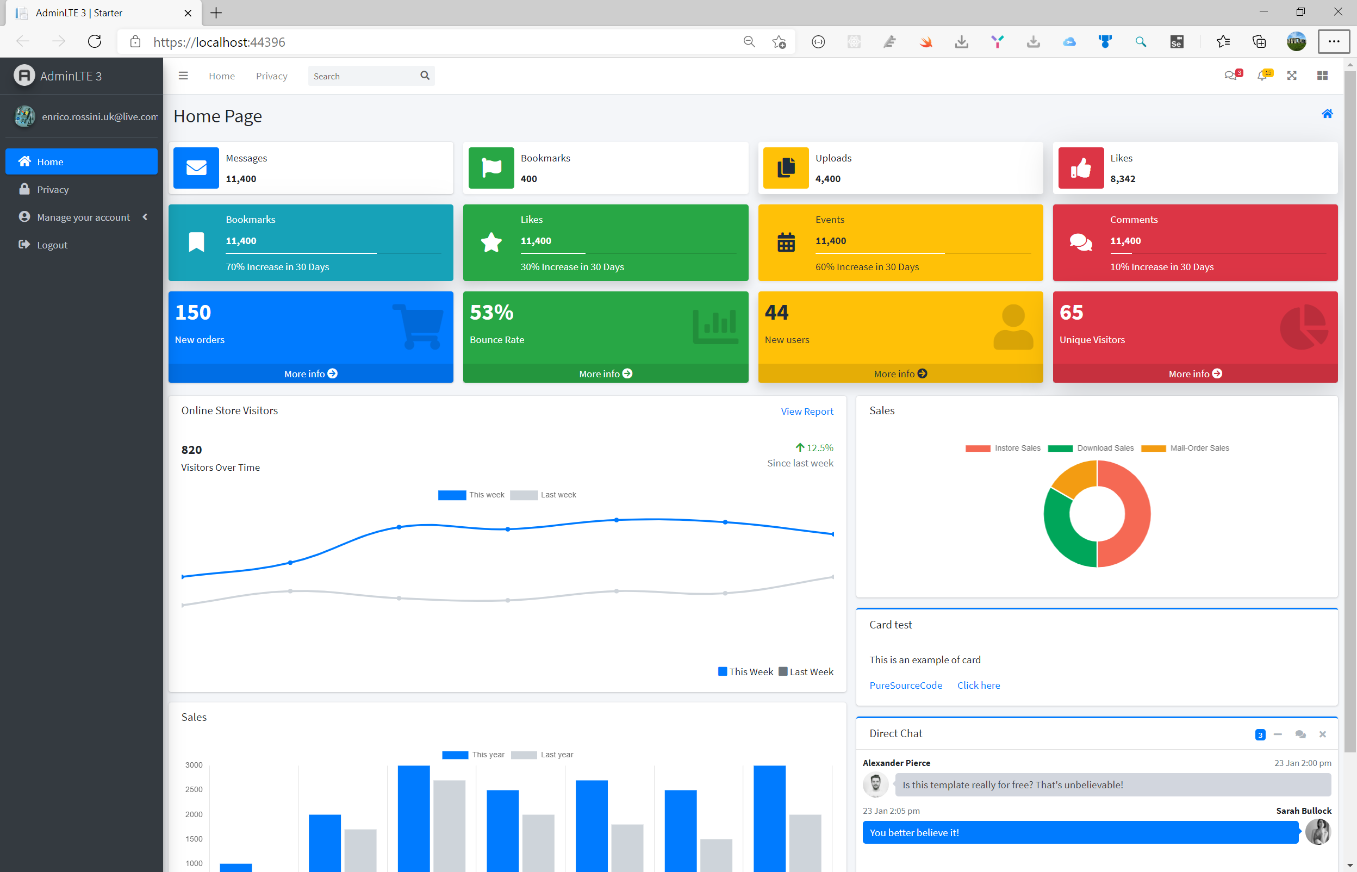Expand Manage your account menu
The height and width of the screenshot is (872, 1357).
coord(83,217)
